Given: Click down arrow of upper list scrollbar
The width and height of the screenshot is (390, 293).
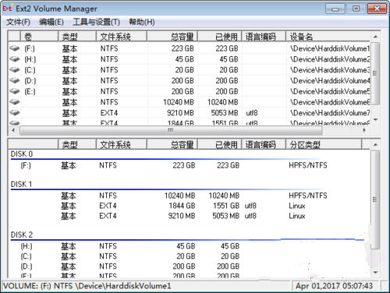Looking at the screenshot, I should point(375,119).
